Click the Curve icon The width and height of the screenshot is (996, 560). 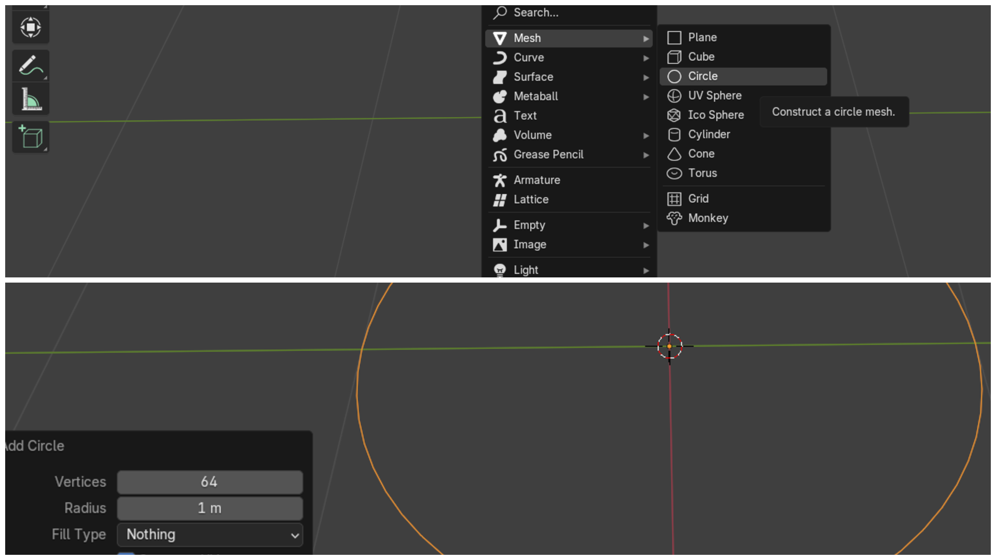point(500,58)
